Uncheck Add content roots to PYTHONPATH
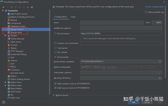This screenshot has width=168, height=106. (x=55, y=84)
